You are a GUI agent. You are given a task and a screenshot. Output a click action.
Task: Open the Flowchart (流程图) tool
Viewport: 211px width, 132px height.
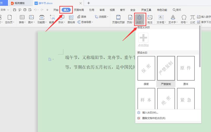coord(101,17)
